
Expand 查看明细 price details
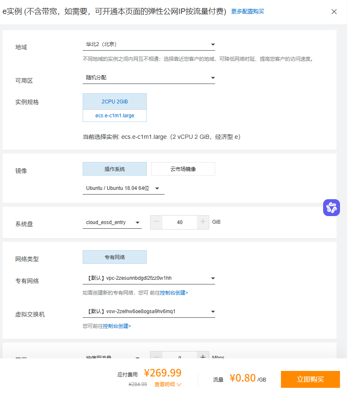pos(168,384)
